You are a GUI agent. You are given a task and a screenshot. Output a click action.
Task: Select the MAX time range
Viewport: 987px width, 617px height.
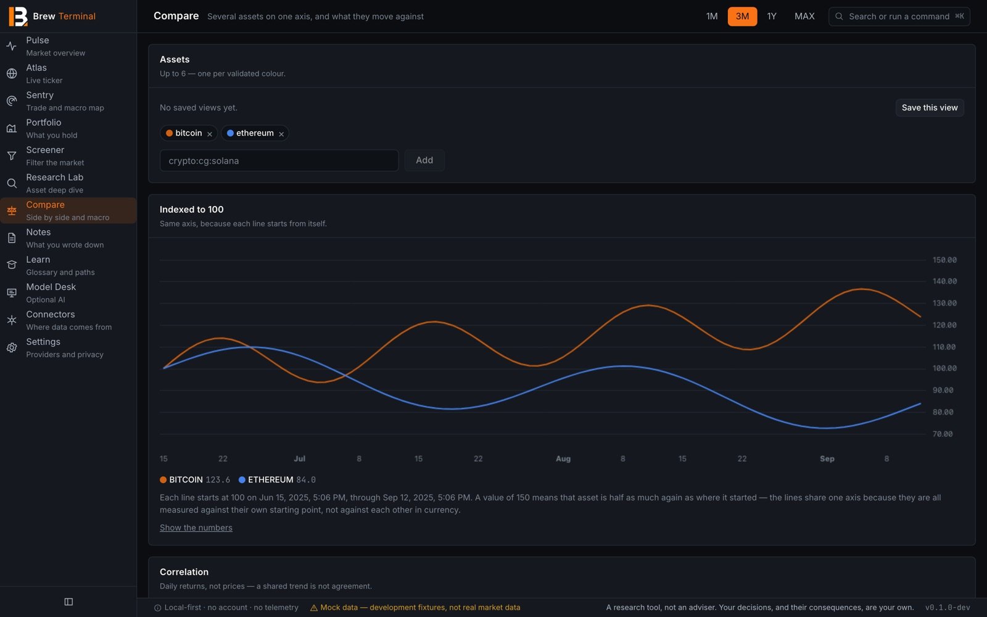[804, 16]
